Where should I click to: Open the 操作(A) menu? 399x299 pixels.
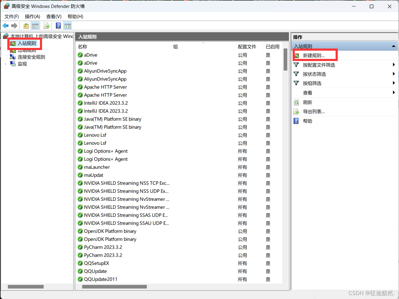[33, 16]
